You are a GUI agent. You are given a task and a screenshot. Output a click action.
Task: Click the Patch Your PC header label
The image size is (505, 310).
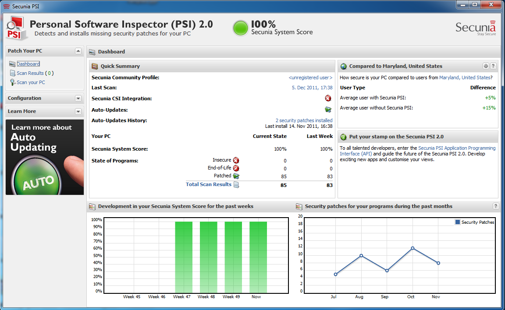(25, 51)
